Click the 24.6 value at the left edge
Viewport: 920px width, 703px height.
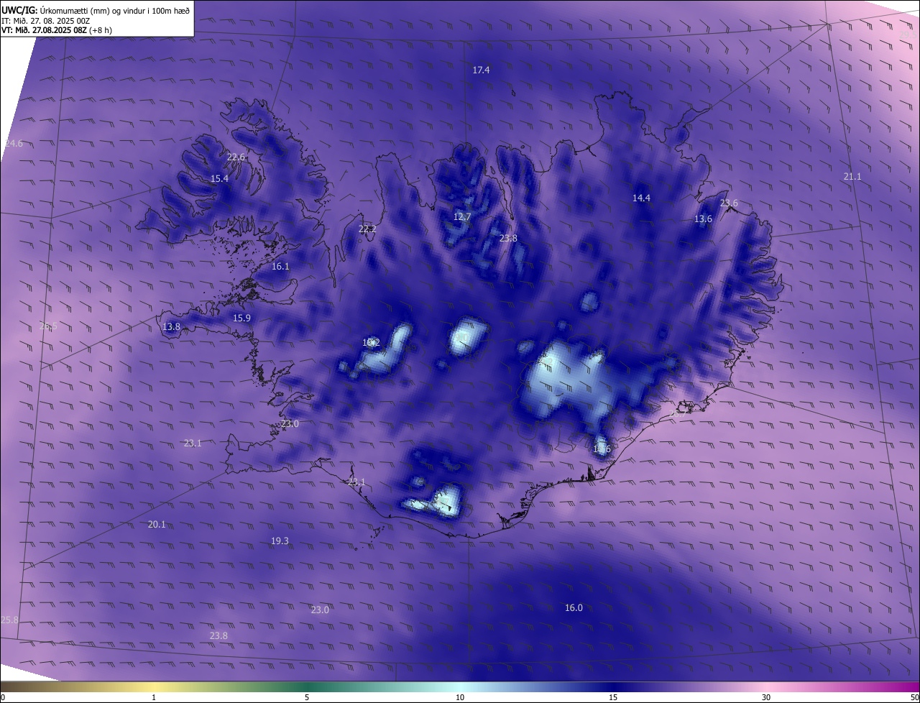click(14, 144)
